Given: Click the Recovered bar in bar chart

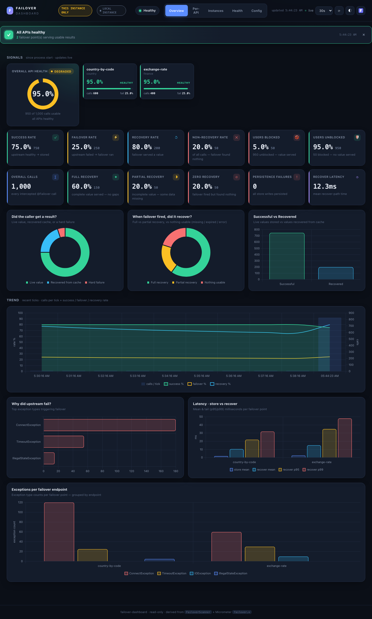Looking at the screenshot, I should click(x=336, y=273).
